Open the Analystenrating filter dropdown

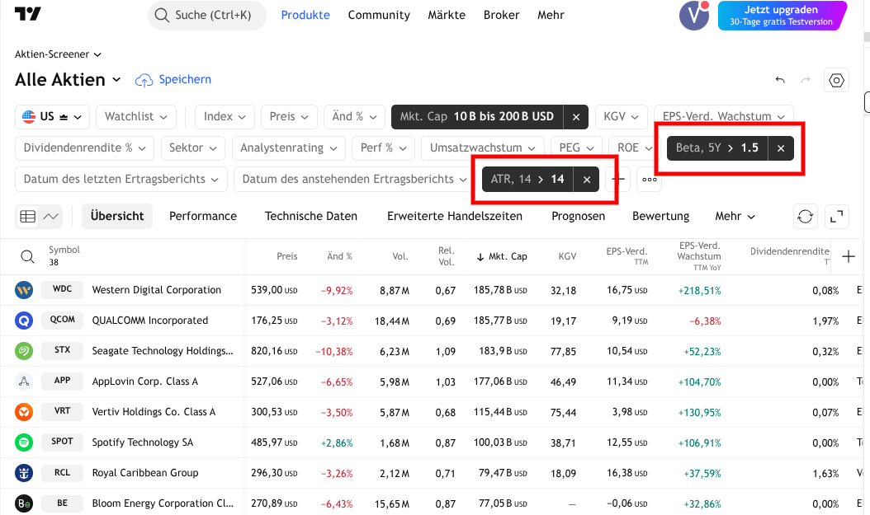pos(289,147)
